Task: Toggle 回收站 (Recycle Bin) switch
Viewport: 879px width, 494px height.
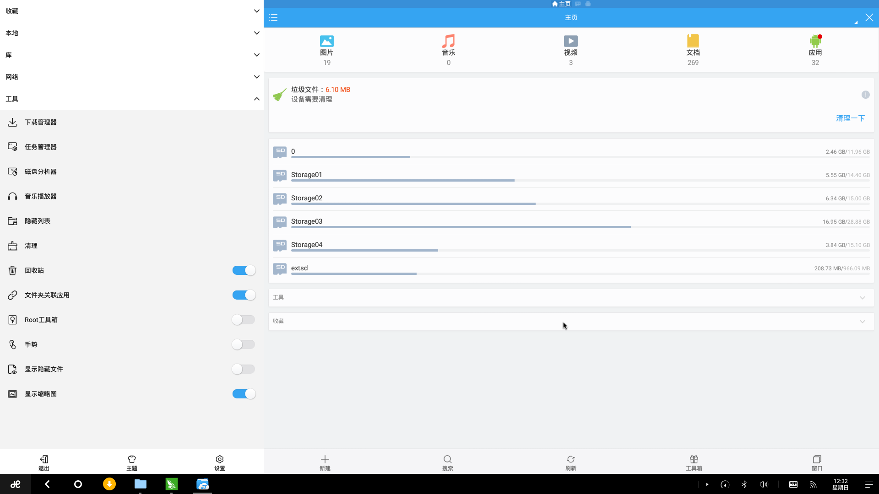Action: (x=244, y=270)
